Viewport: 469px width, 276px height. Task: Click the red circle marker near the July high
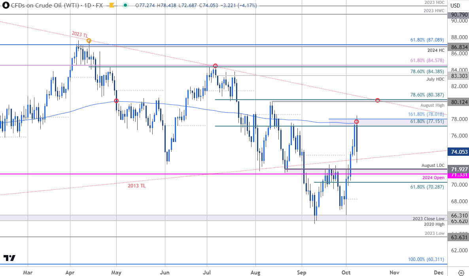tap(215, 66)
